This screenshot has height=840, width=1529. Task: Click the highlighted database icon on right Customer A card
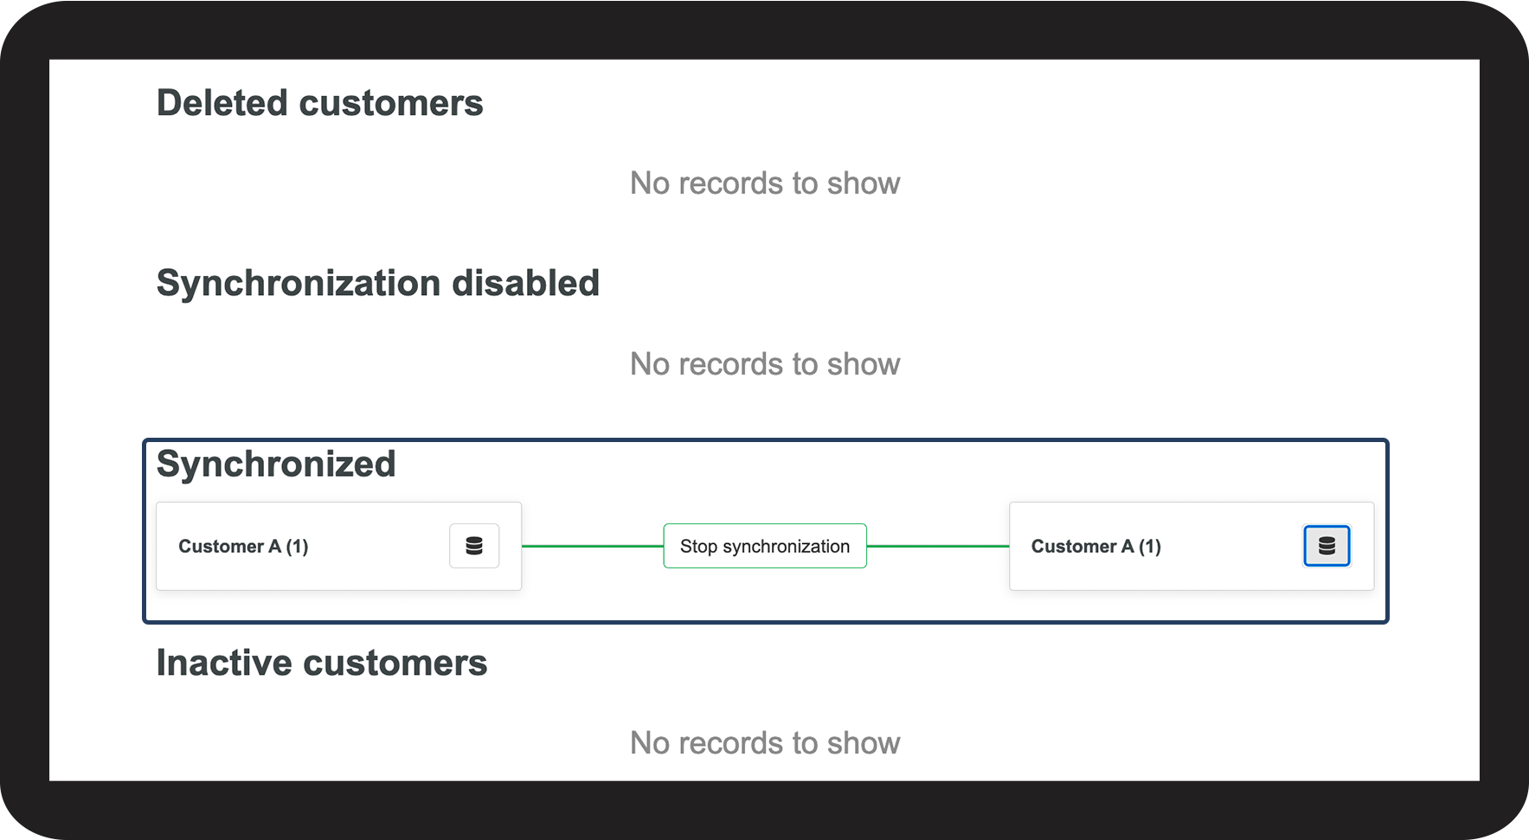[1326, 546]
